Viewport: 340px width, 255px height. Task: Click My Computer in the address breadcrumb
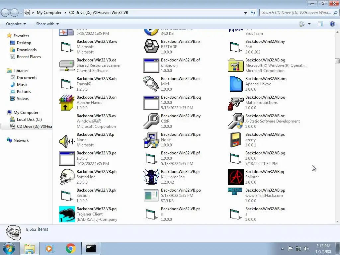pos(49,13)
